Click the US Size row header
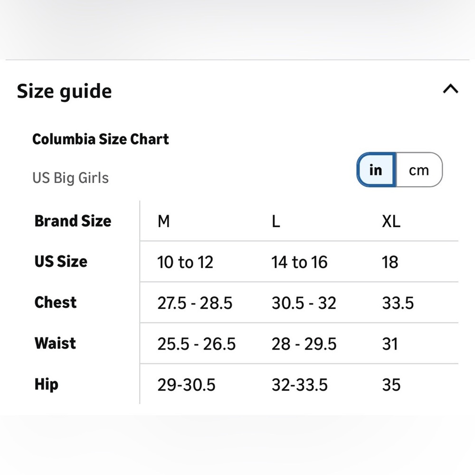 pyautogui.click(x=61, y=261)
